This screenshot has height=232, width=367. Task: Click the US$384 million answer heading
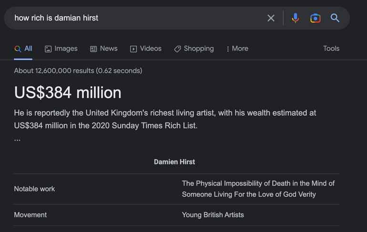68,92
